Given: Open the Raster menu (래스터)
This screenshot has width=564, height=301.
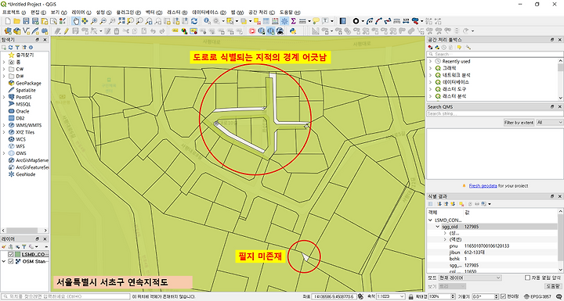Looking at the screenshot, I should (177, 13).
